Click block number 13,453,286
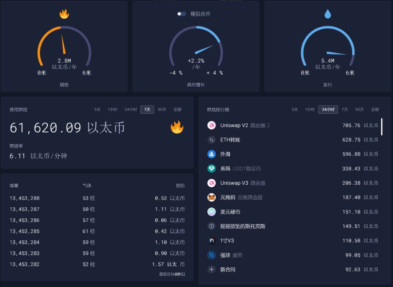This screenshot has height=287, width=393. point(25,220)
